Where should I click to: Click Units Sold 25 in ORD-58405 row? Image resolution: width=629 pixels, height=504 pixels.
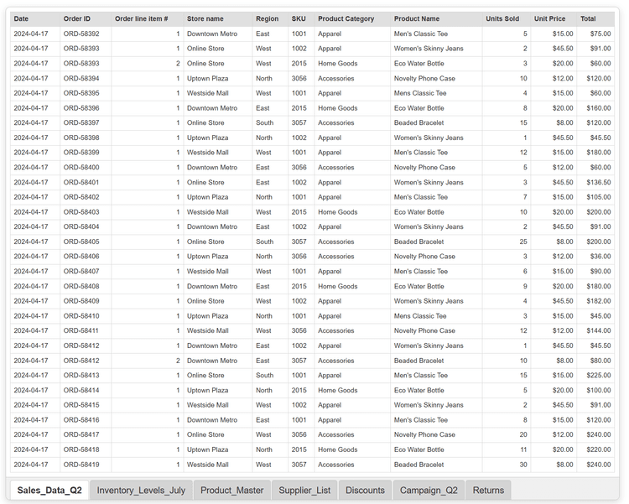pyautogui.click(x=507, y=242)
